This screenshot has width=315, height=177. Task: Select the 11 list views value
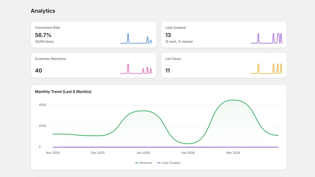click(x=168, y=71)
